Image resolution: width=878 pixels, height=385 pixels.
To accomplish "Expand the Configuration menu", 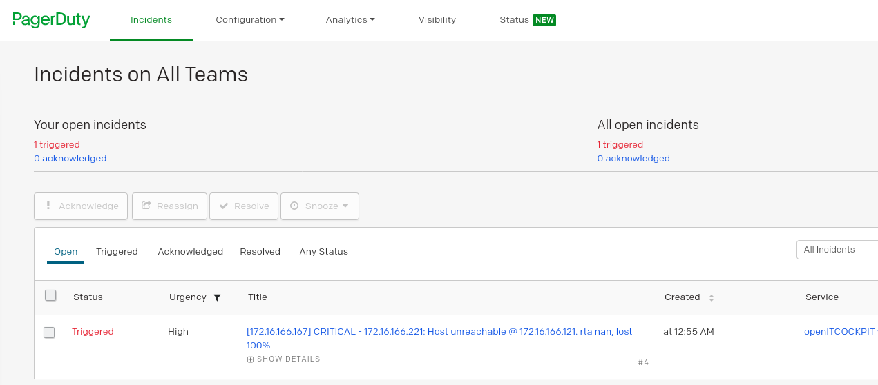I will (250, 20).
